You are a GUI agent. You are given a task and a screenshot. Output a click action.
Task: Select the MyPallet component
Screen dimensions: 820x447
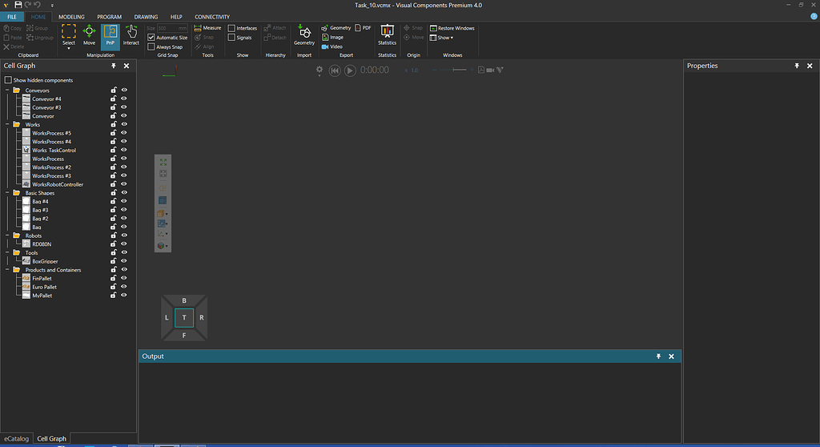42,296
